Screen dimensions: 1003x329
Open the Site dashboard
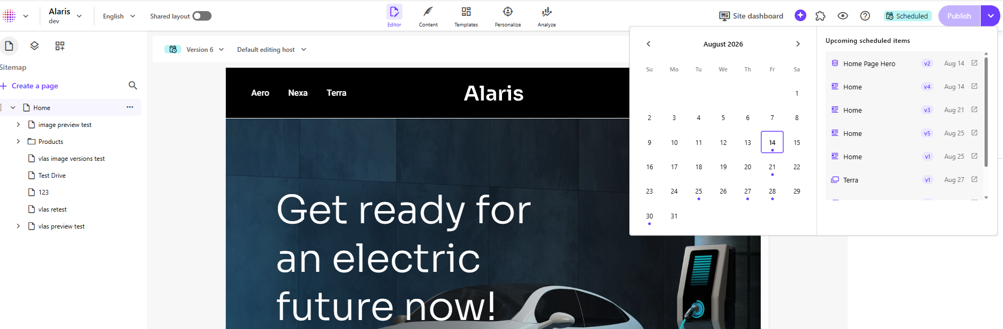click(x=751, y=16)
